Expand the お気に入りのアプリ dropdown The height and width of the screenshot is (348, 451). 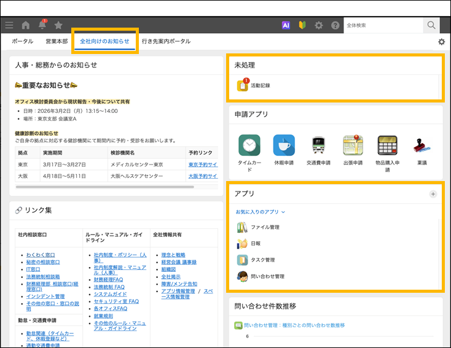coord(261,212)
